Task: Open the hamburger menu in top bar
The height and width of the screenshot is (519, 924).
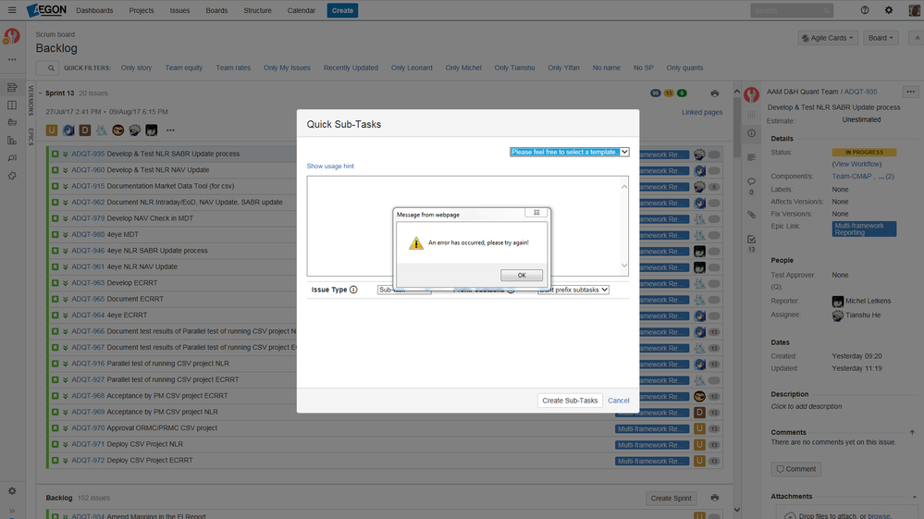Action: 12,10
